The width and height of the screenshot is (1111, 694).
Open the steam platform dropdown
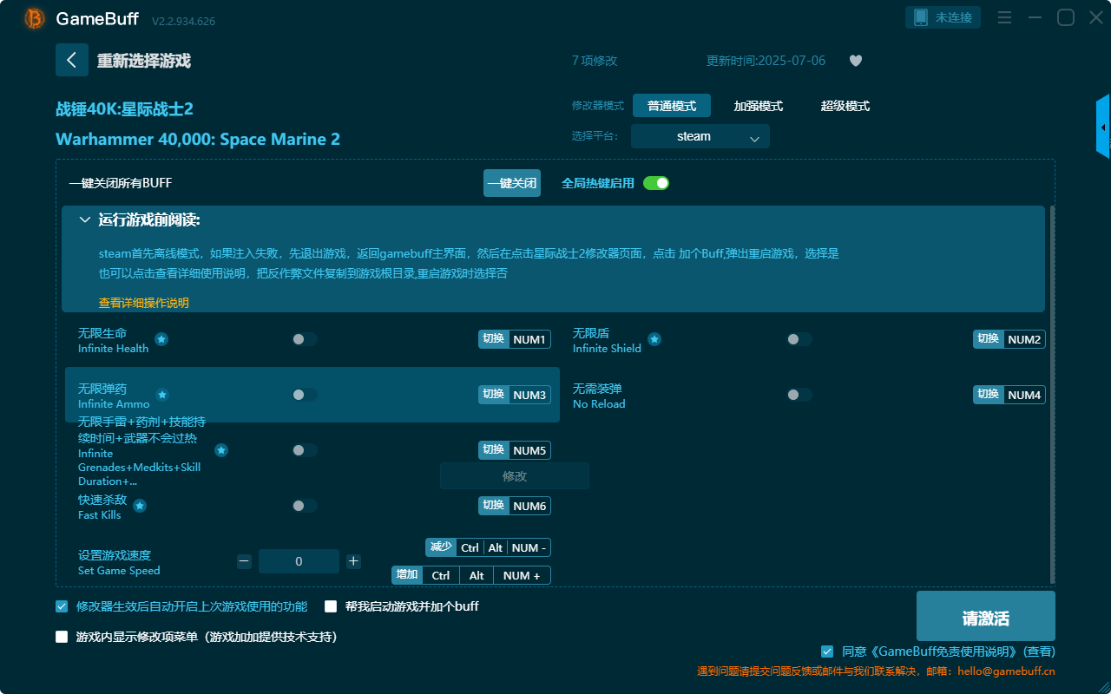700,136
